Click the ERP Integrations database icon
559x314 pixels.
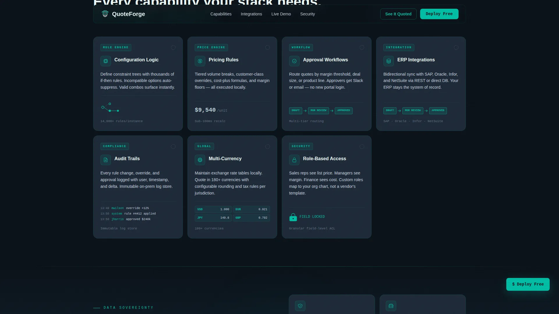(x=389, y=61)
